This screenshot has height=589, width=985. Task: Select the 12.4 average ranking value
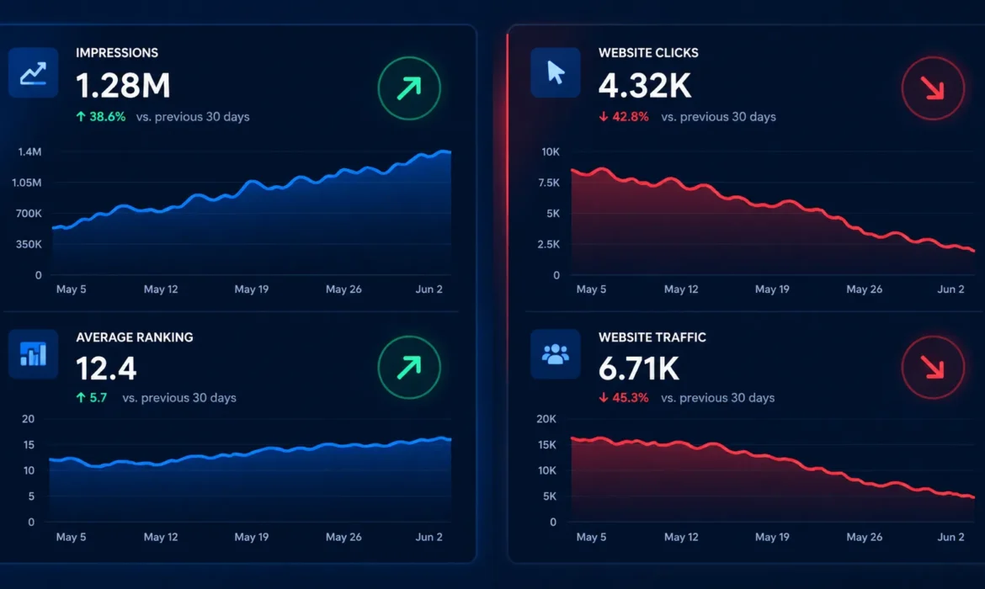coord(106,369)
